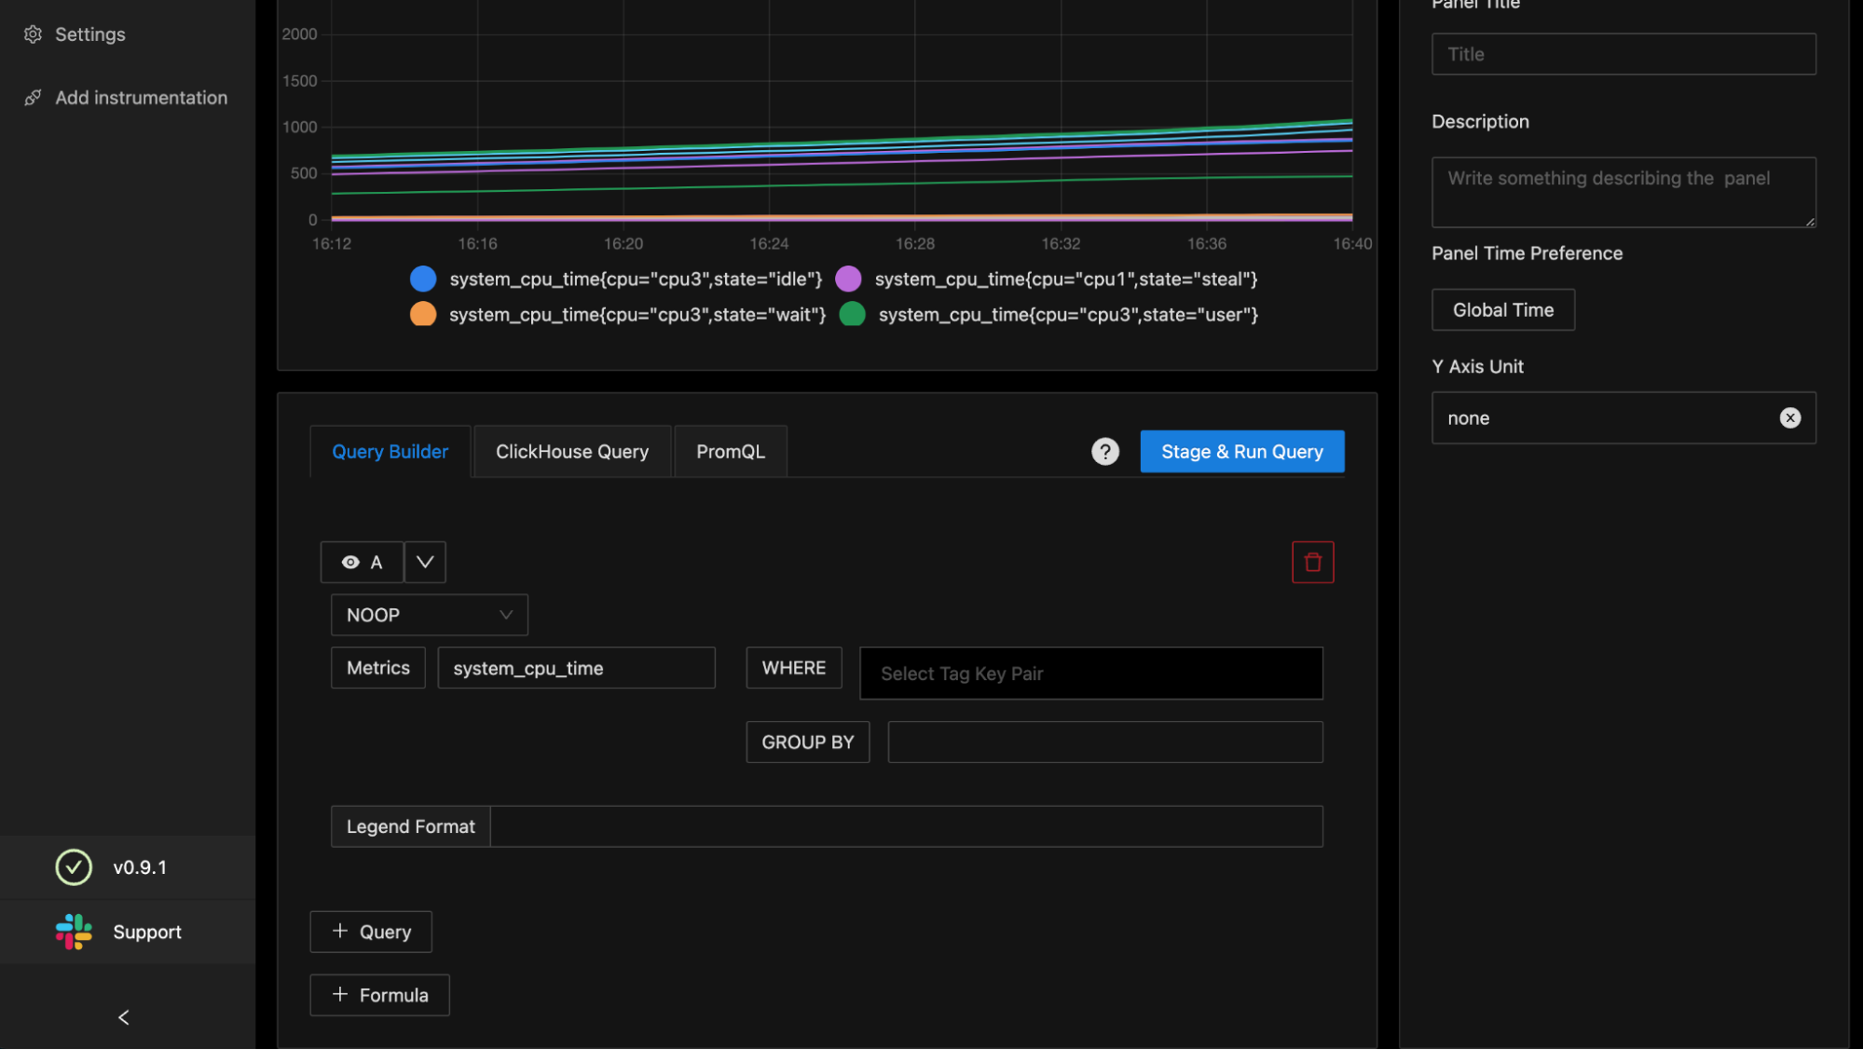This screenshot has height=1050, width=1863.
Task: Focus the Legend Format input
Action: [x=906, y=826]
